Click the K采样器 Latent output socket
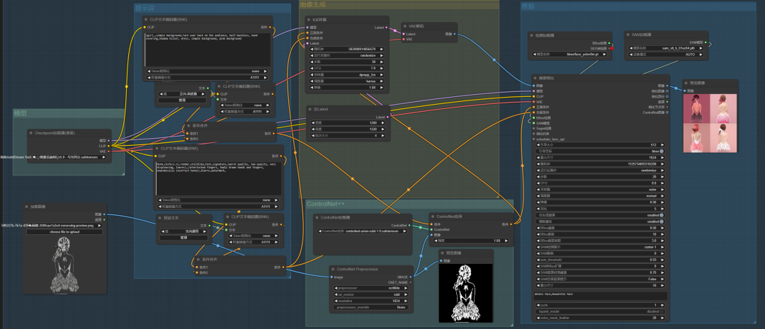This screenshot has width=765, height=329. 387,28
